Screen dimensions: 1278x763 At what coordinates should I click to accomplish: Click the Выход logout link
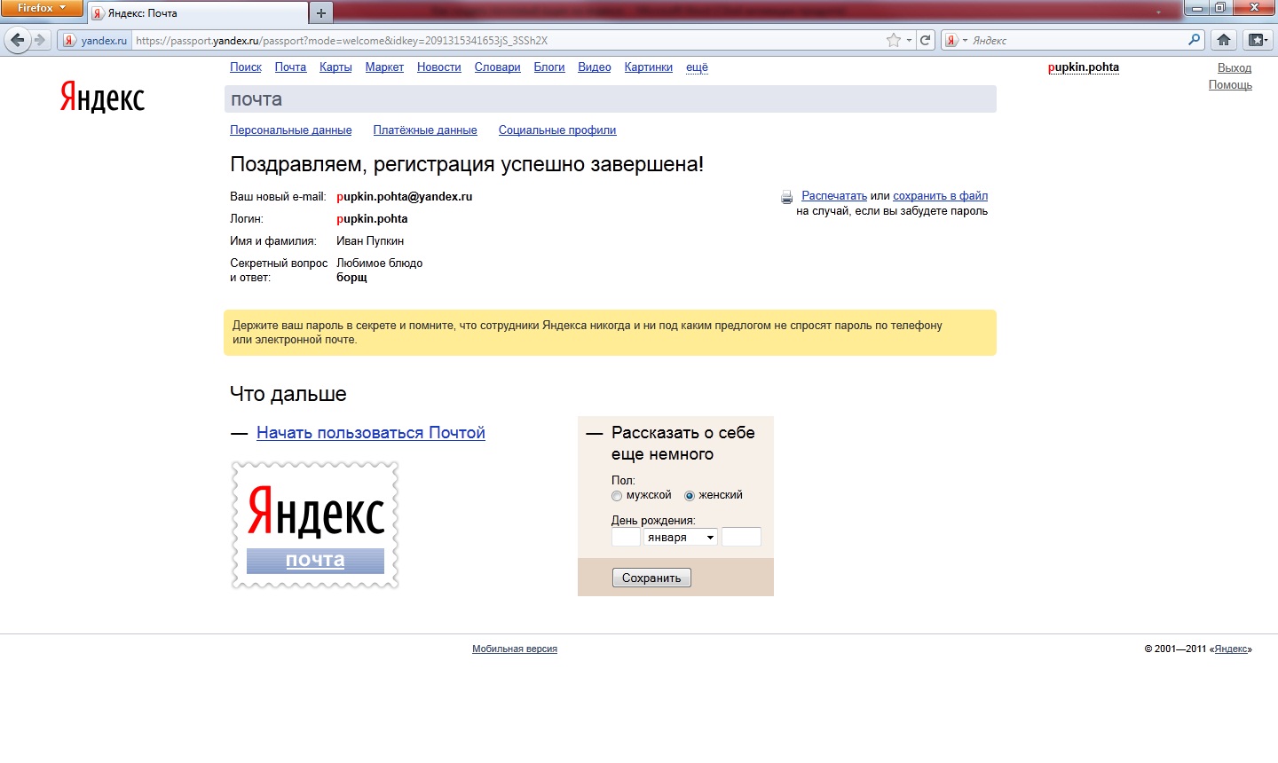(x=1235, y=68)
